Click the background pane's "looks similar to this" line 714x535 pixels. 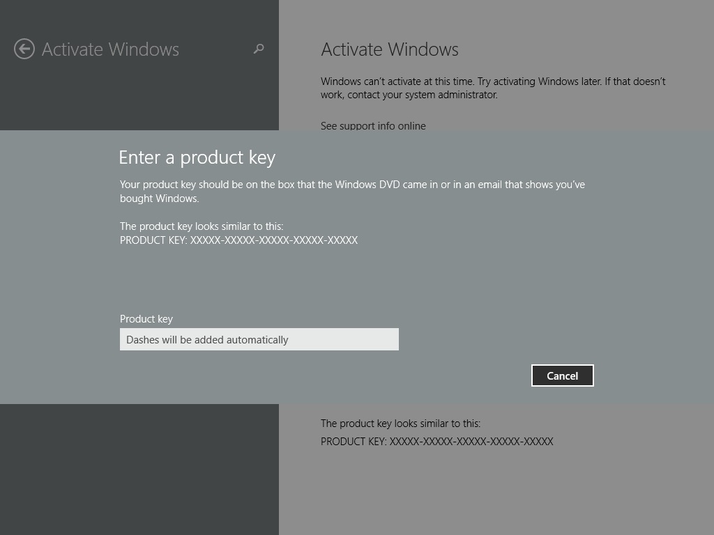(400, 424)
